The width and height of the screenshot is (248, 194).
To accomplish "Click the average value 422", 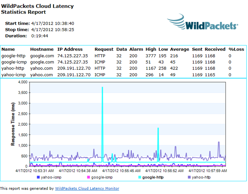I will 174,68.
